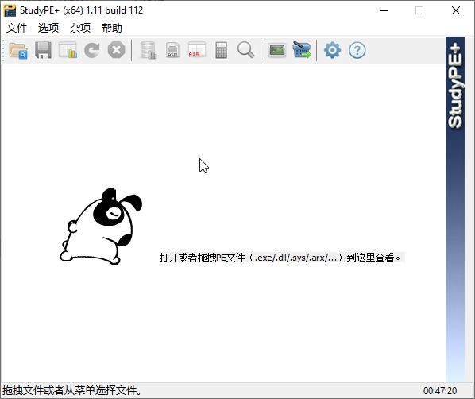Click the dog mascot image

pos(101,227)
